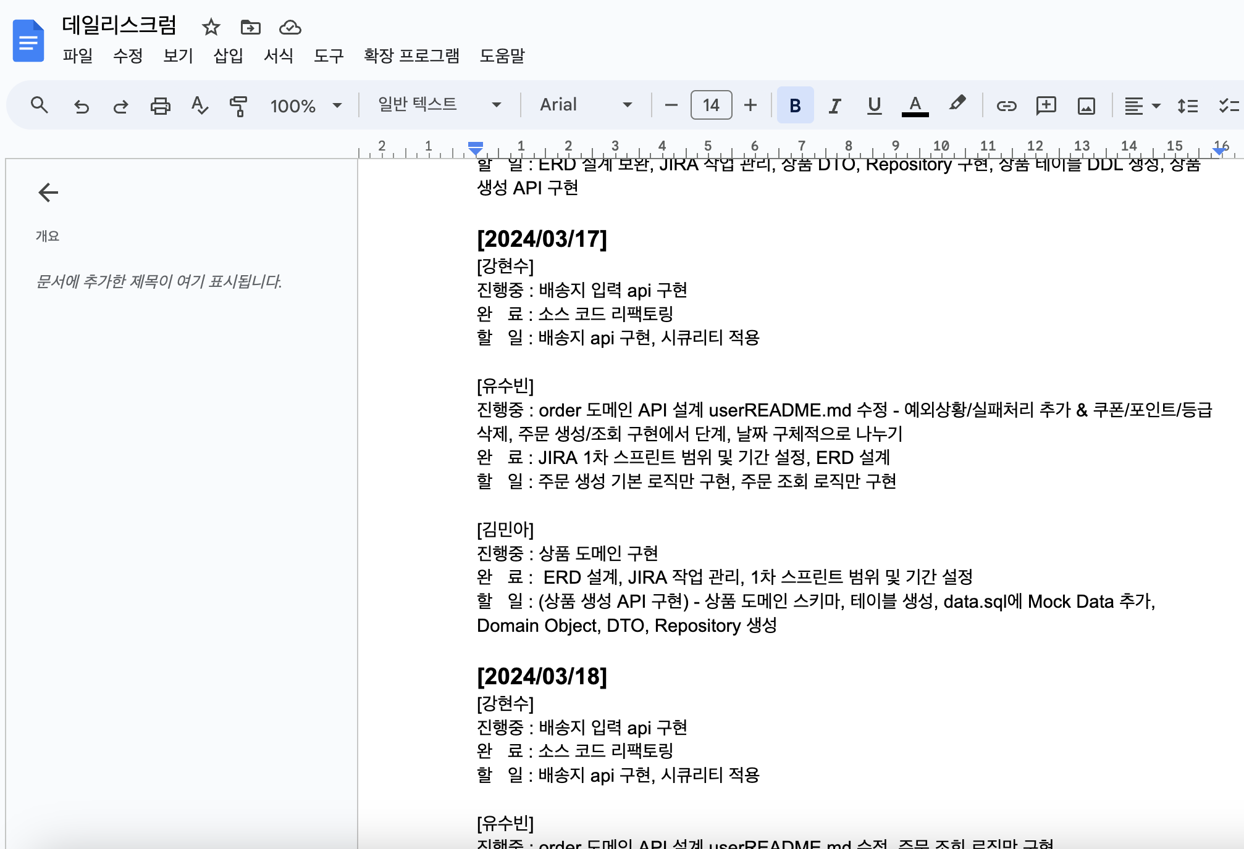Insert an image from toolbar
Screen dimensions: 1244x849
1086,106
